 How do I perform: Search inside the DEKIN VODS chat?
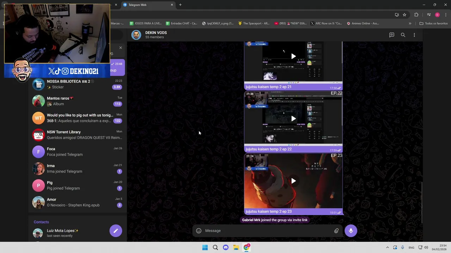pyautogui.click(x=403, y=35)
